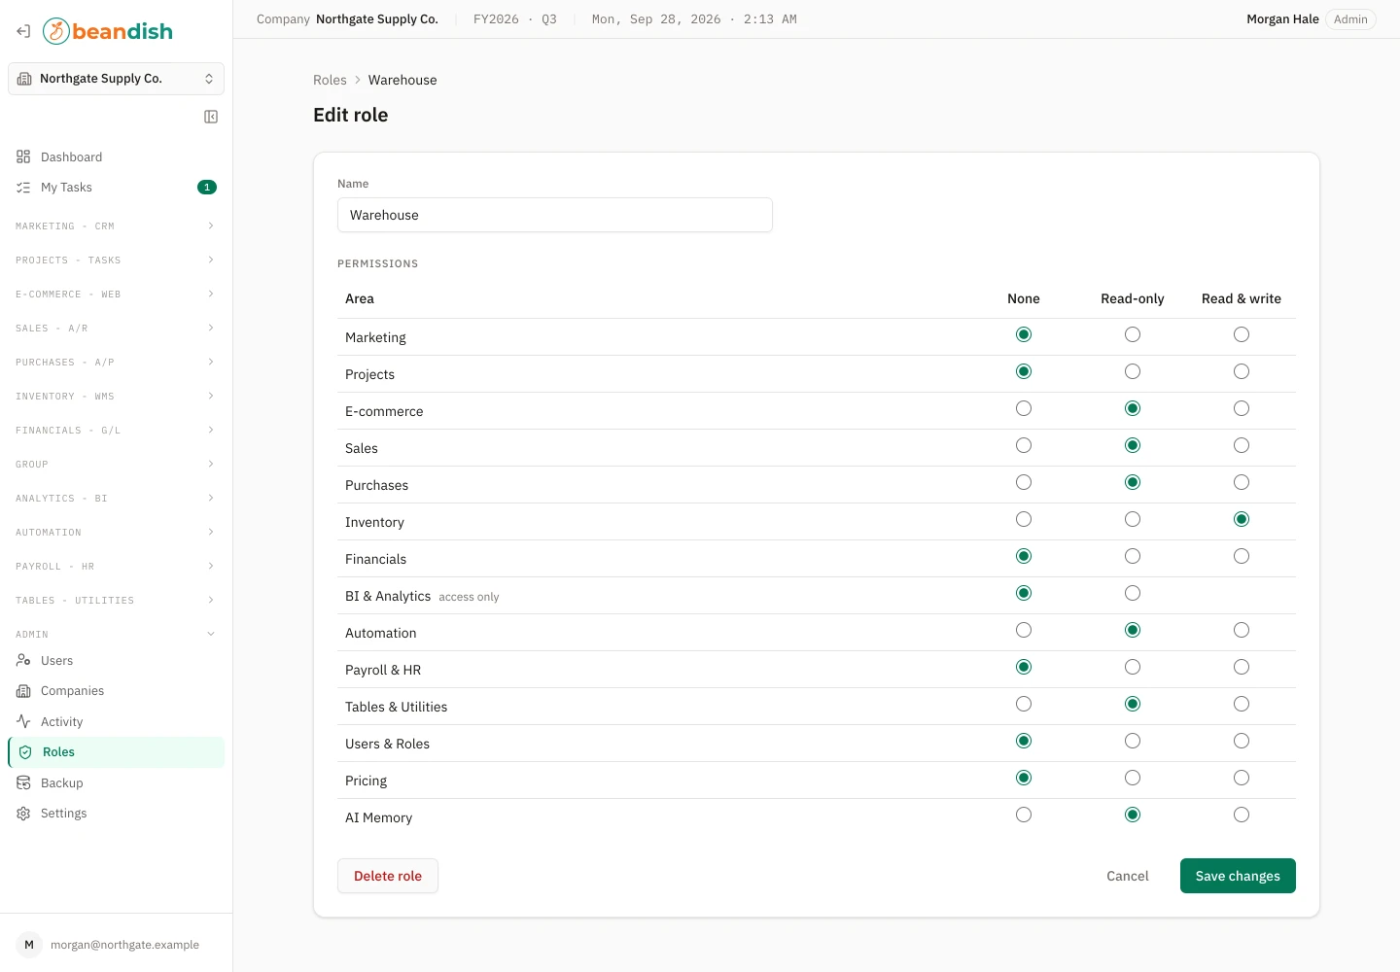Screen dimensions: 1400x972
Task: Collapse the Admin section
Action: pos(116,634)
